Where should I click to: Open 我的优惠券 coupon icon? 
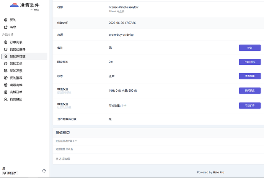tap(6, 49)
